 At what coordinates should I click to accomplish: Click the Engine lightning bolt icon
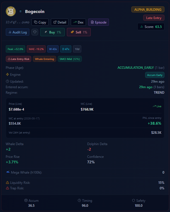click(7, 75)
